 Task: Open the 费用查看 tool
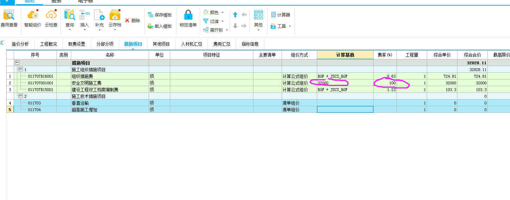pyautogui.click(x=9, y=19)
